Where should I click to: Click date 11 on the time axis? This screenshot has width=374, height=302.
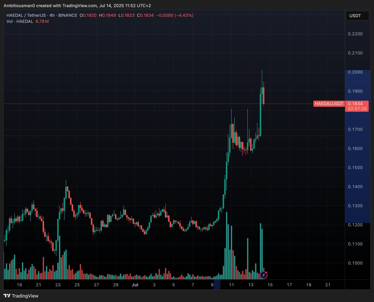pyautogui.click(x=232, y=285)
